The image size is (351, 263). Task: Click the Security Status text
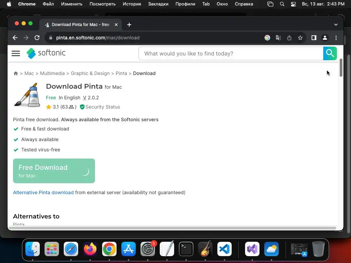point(103,107)
